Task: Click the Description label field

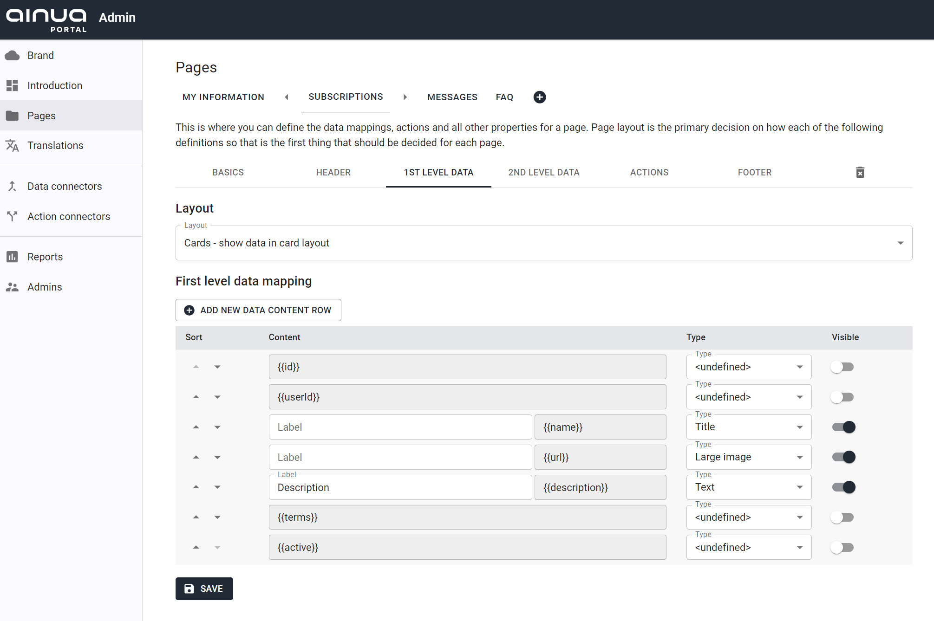Action: pyautogui.click(x=400, y=487)
